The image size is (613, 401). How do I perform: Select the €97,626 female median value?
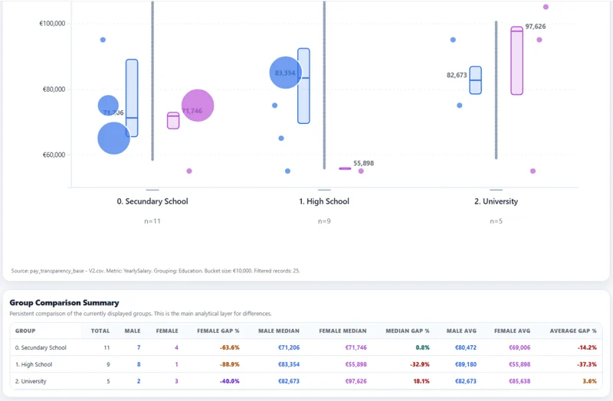pos(356,381)
